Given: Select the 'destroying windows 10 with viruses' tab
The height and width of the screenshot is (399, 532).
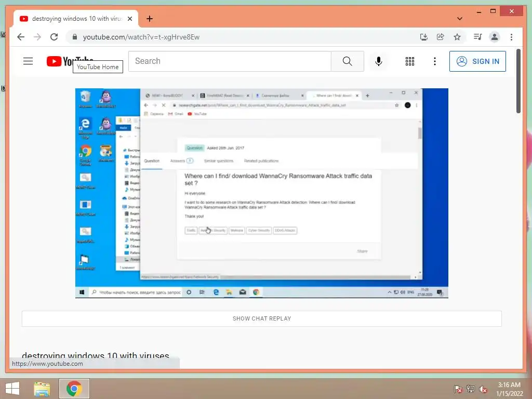Looking at the screenshot, I should click(76, 19).
